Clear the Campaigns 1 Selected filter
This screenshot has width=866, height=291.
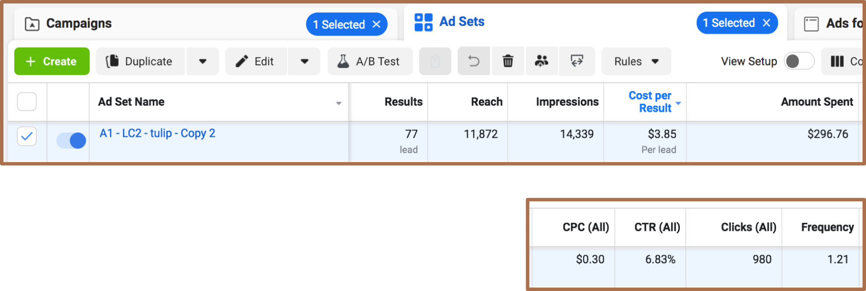pos(377,25)
